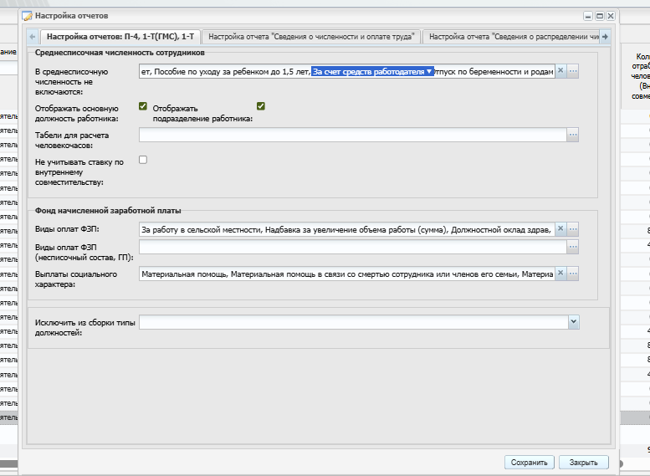Screen dimensions: 650x476
Task: Clear the social payments field
Action: pos(560,274)
